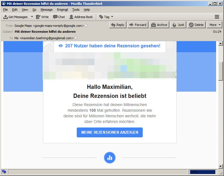Open the Enigmail menu
This screenshot has width=224, height=176.
[x=62, y=10]
